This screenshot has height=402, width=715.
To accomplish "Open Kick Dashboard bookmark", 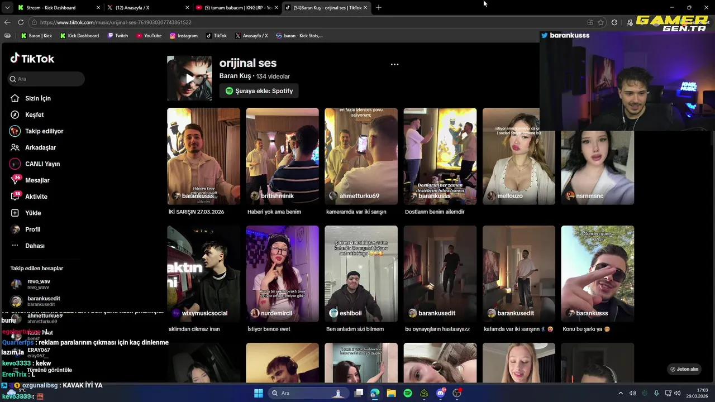I will pos(79,36).
